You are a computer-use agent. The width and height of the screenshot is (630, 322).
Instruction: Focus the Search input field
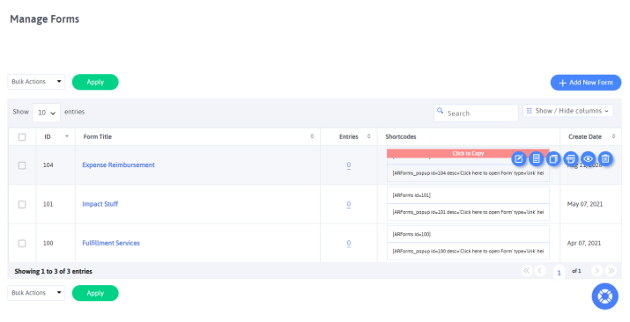476,113
